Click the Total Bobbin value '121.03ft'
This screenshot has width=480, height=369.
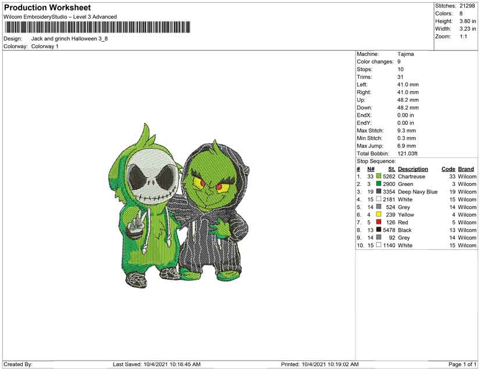pyautogui.click(x=407, y=153)
